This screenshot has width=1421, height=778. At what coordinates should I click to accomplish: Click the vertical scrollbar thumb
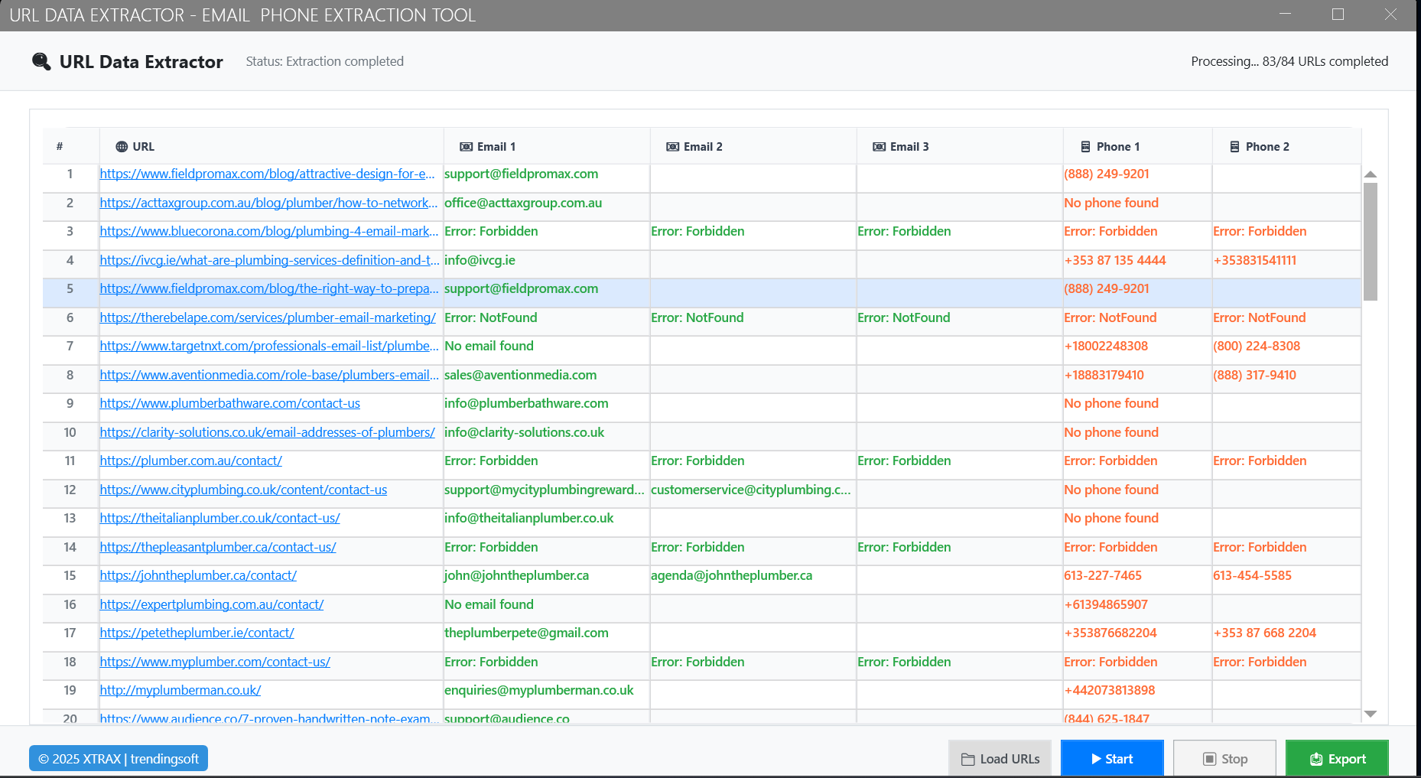tap(1371, 241)
